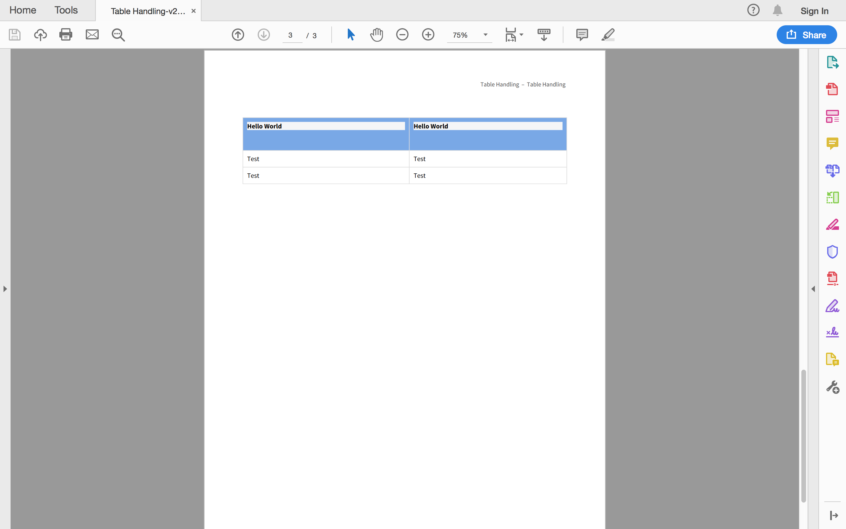Image resolution: width=846 pixels, height=529 pixels.
Task: Add a sticky note comment
Action: click(x=581, y=35)
